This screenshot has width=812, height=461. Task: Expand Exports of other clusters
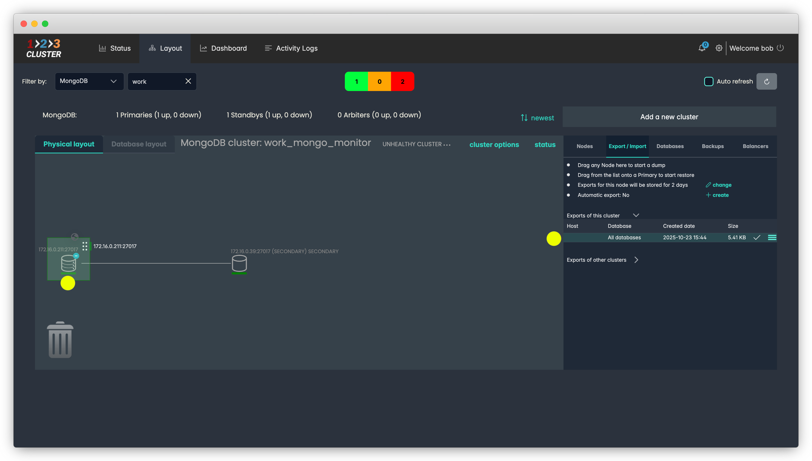(x=636, y=260)
